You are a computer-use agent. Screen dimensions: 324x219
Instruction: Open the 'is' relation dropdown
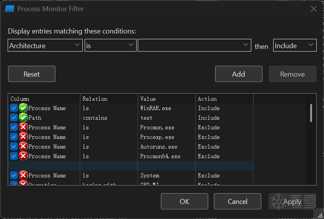[x=110, y=45]
